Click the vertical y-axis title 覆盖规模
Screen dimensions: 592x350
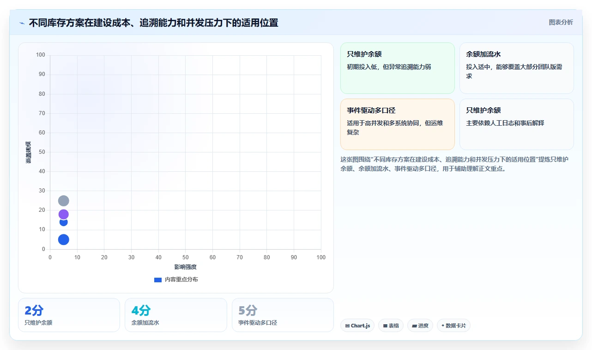[29, 152]
